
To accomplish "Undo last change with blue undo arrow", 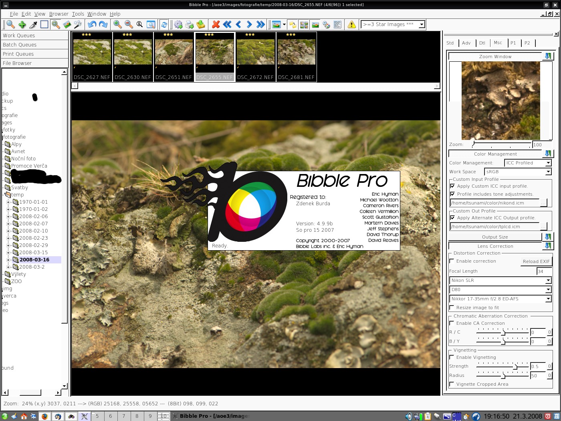I will click(92, 24).
